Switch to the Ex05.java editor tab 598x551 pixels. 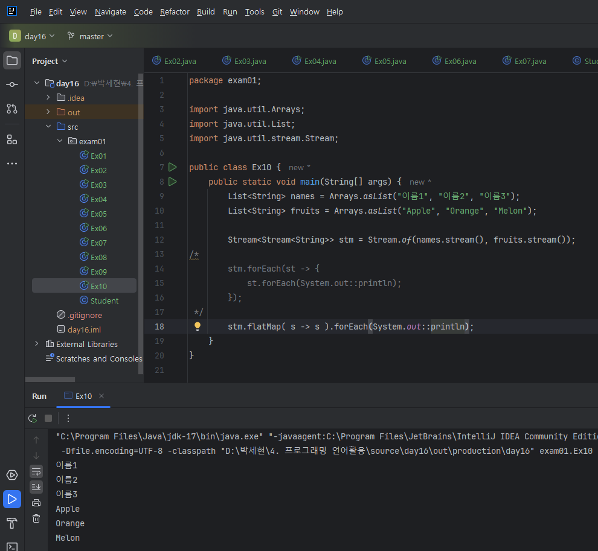384,61
